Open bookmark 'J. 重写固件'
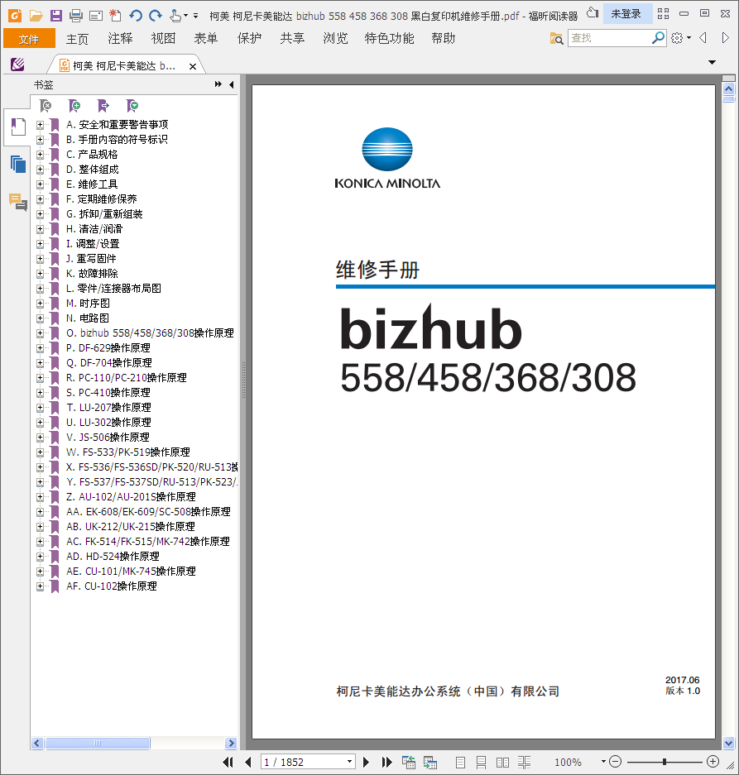 pyautogui.click(x=92, y=259)
